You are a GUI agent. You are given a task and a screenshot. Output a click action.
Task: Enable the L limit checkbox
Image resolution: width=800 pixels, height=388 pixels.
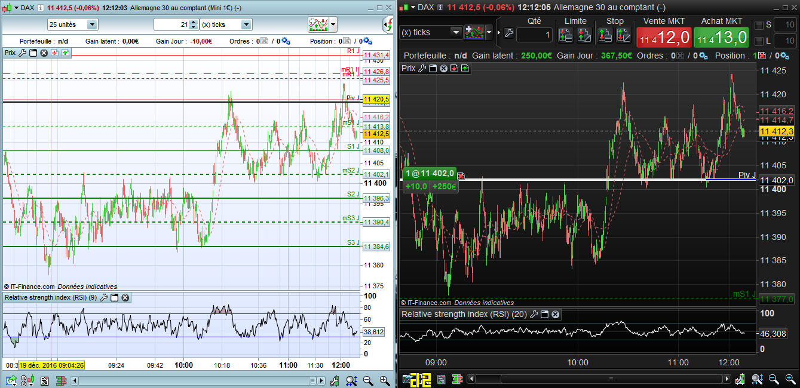pyautogui.click(x=759, y=41)
